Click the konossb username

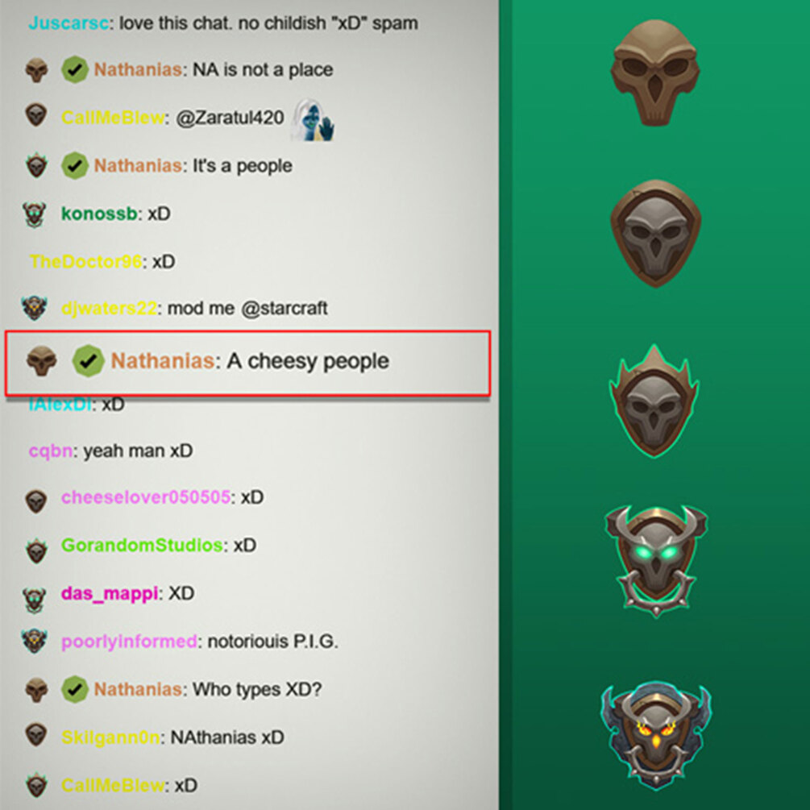[99, 214]
